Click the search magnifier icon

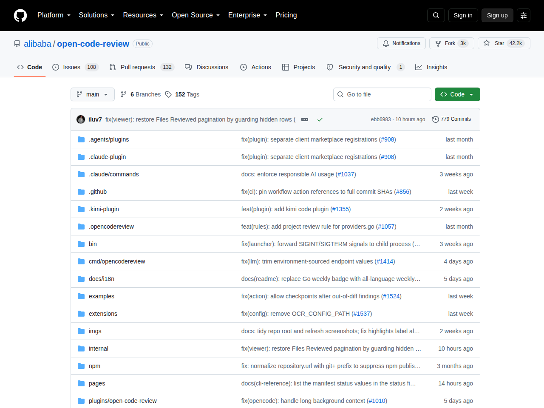[436, 15]
